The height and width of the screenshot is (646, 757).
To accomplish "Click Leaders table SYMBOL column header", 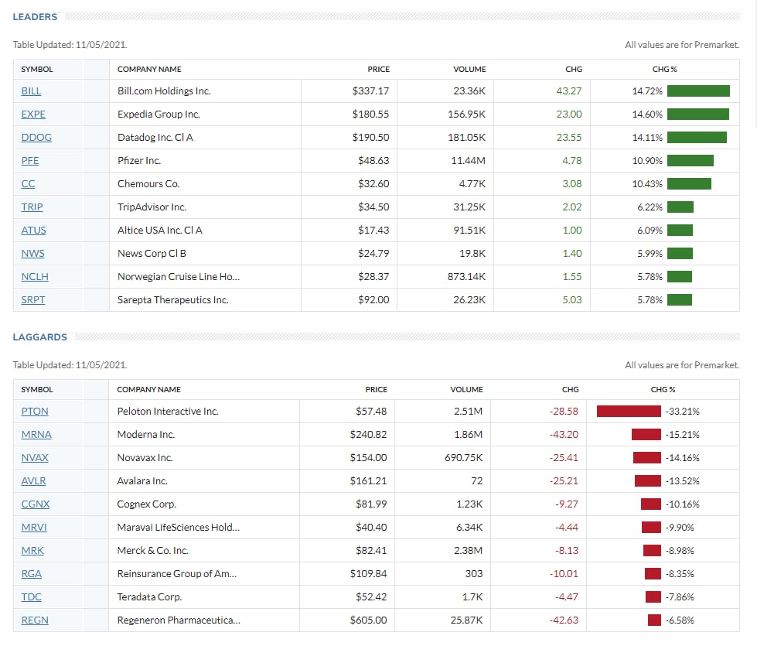I will tap(37, 69).
